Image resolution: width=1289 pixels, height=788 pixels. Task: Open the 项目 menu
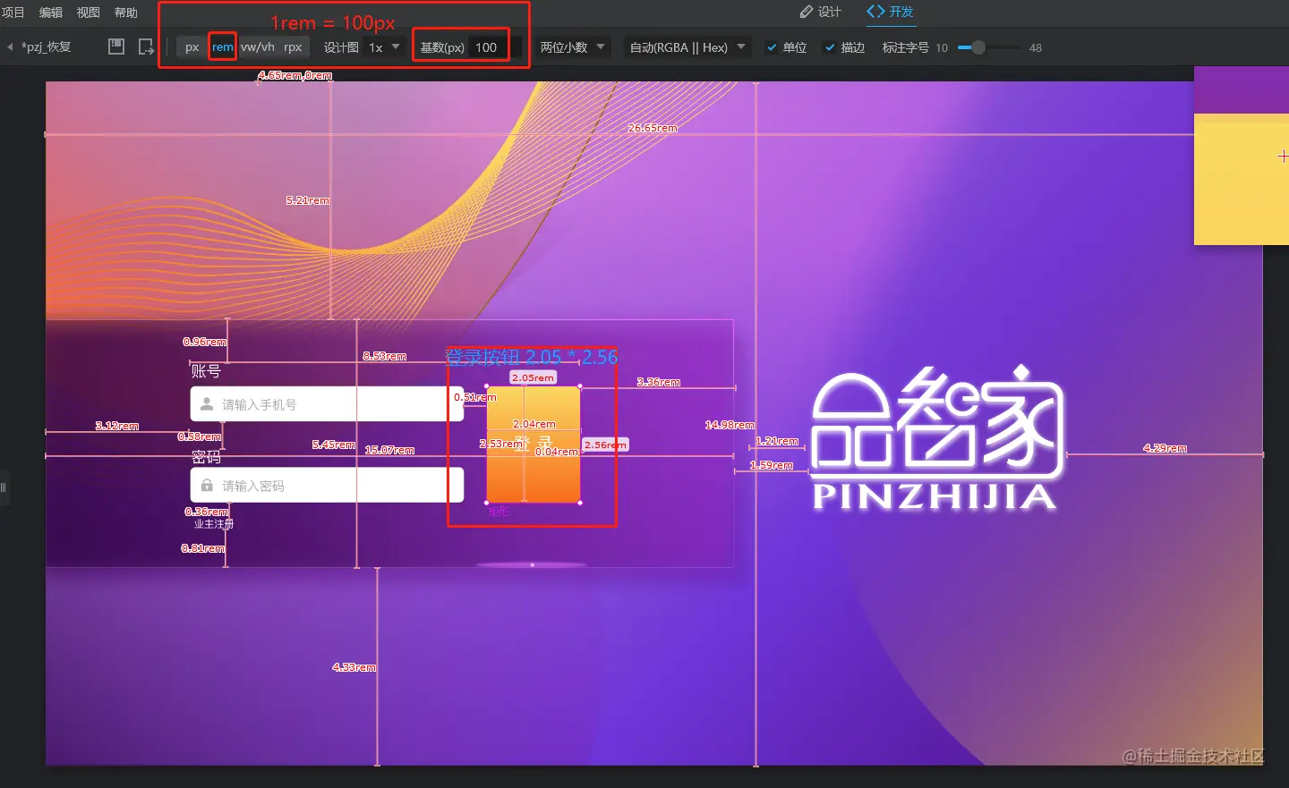tap(13, 13)
